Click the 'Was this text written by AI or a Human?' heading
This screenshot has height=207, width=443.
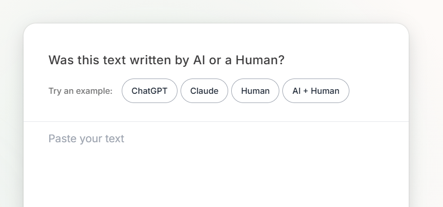point(166,60)
